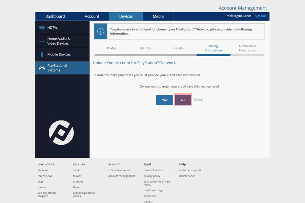The width and height of the screenshot is (305, 203).
Task: Open the music services link
Action: pos(77,170)
